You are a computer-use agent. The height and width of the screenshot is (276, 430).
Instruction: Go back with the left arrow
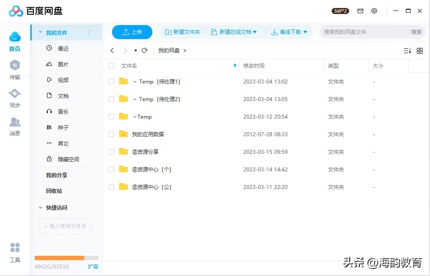coord(112,51)
